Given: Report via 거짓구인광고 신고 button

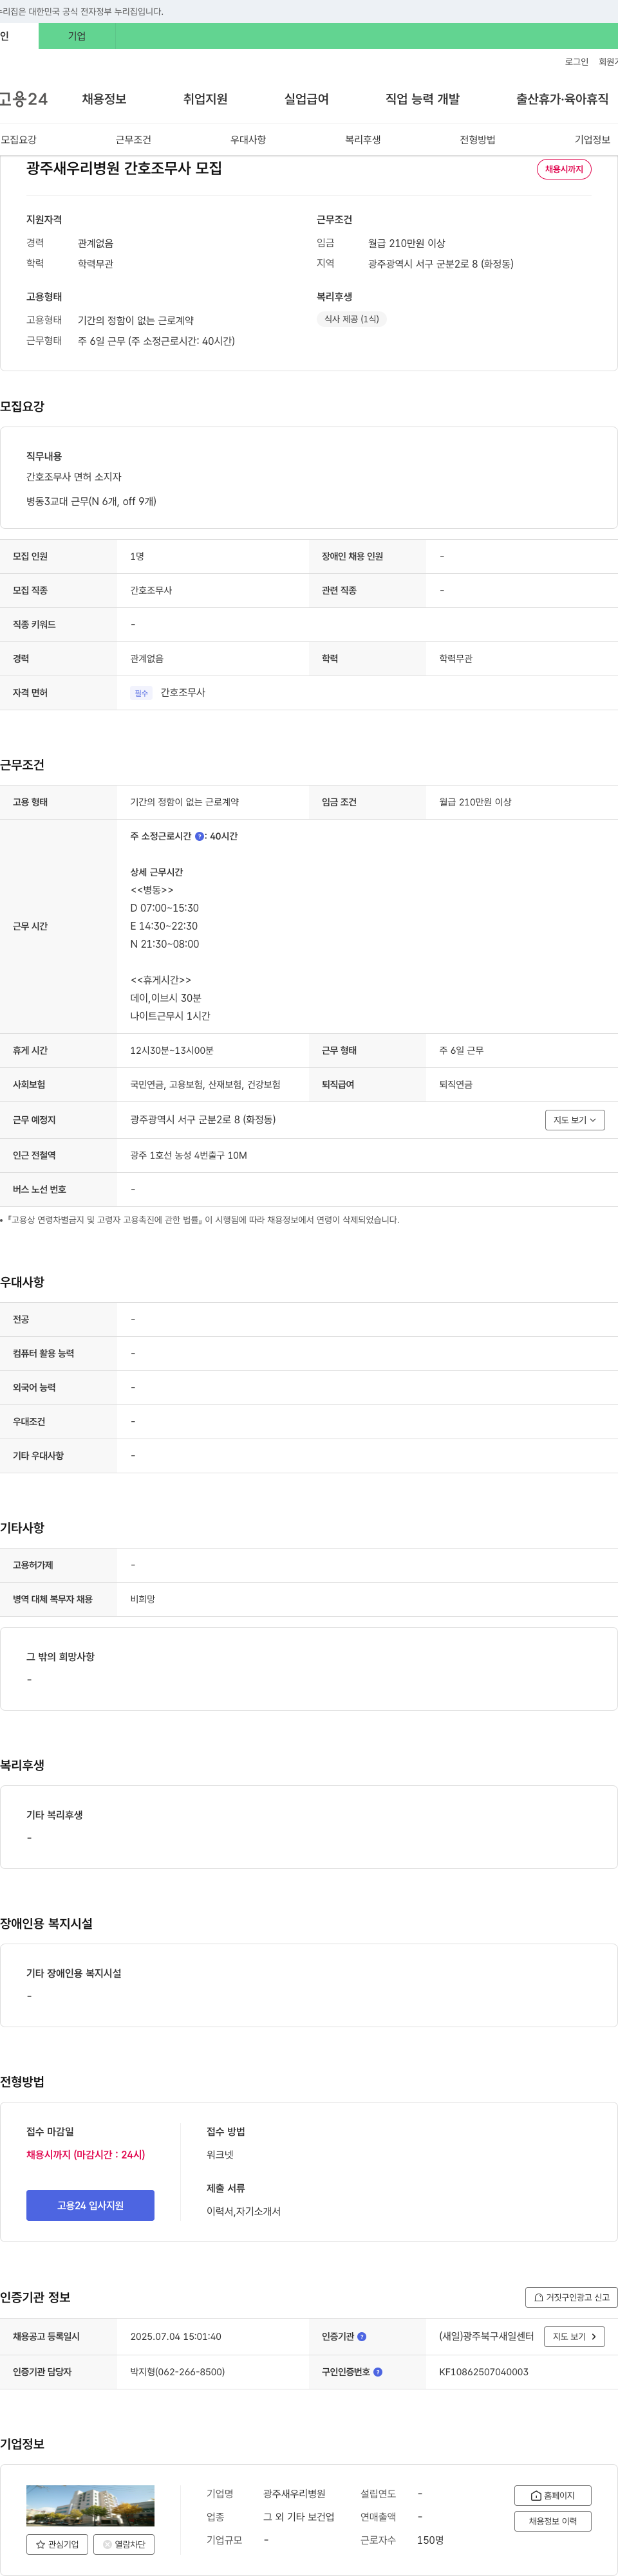Looking at the screenshot, I should [571, 2297].
